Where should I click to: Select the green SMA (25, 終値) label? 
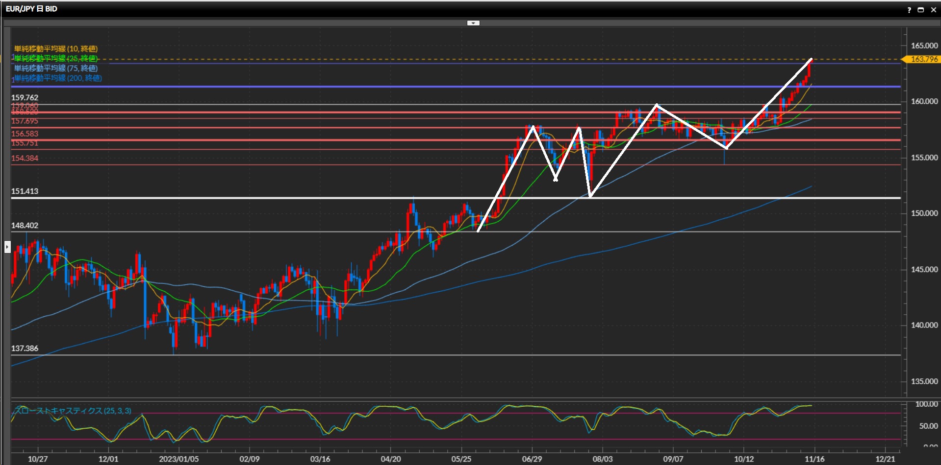point(56,59)
